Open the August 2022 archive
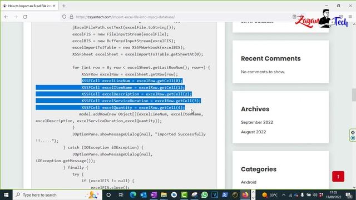356x200 pixels. click(254, 132)
